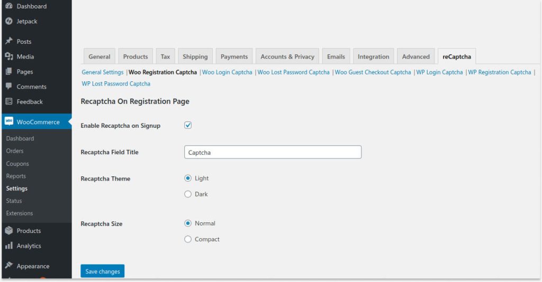Click Analytics label in admin sidebar
This screenshot has height=282, width=542.
(x=29, y=246)
